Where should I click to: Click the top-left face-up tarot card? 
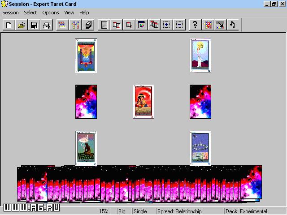pos(86,56)
